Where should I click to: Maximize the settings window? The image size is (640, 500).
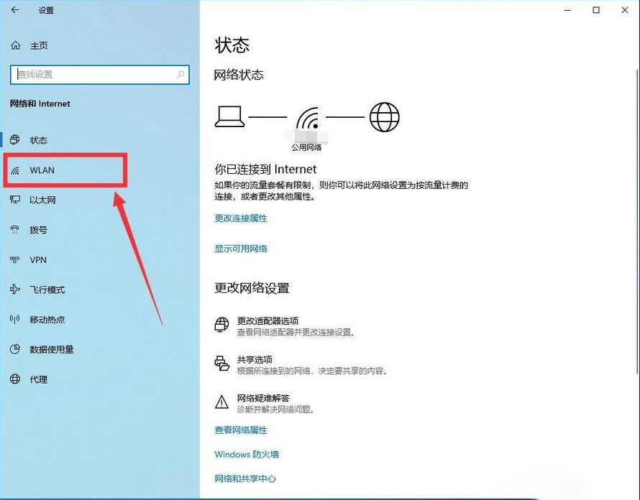(x=596, y=10)
